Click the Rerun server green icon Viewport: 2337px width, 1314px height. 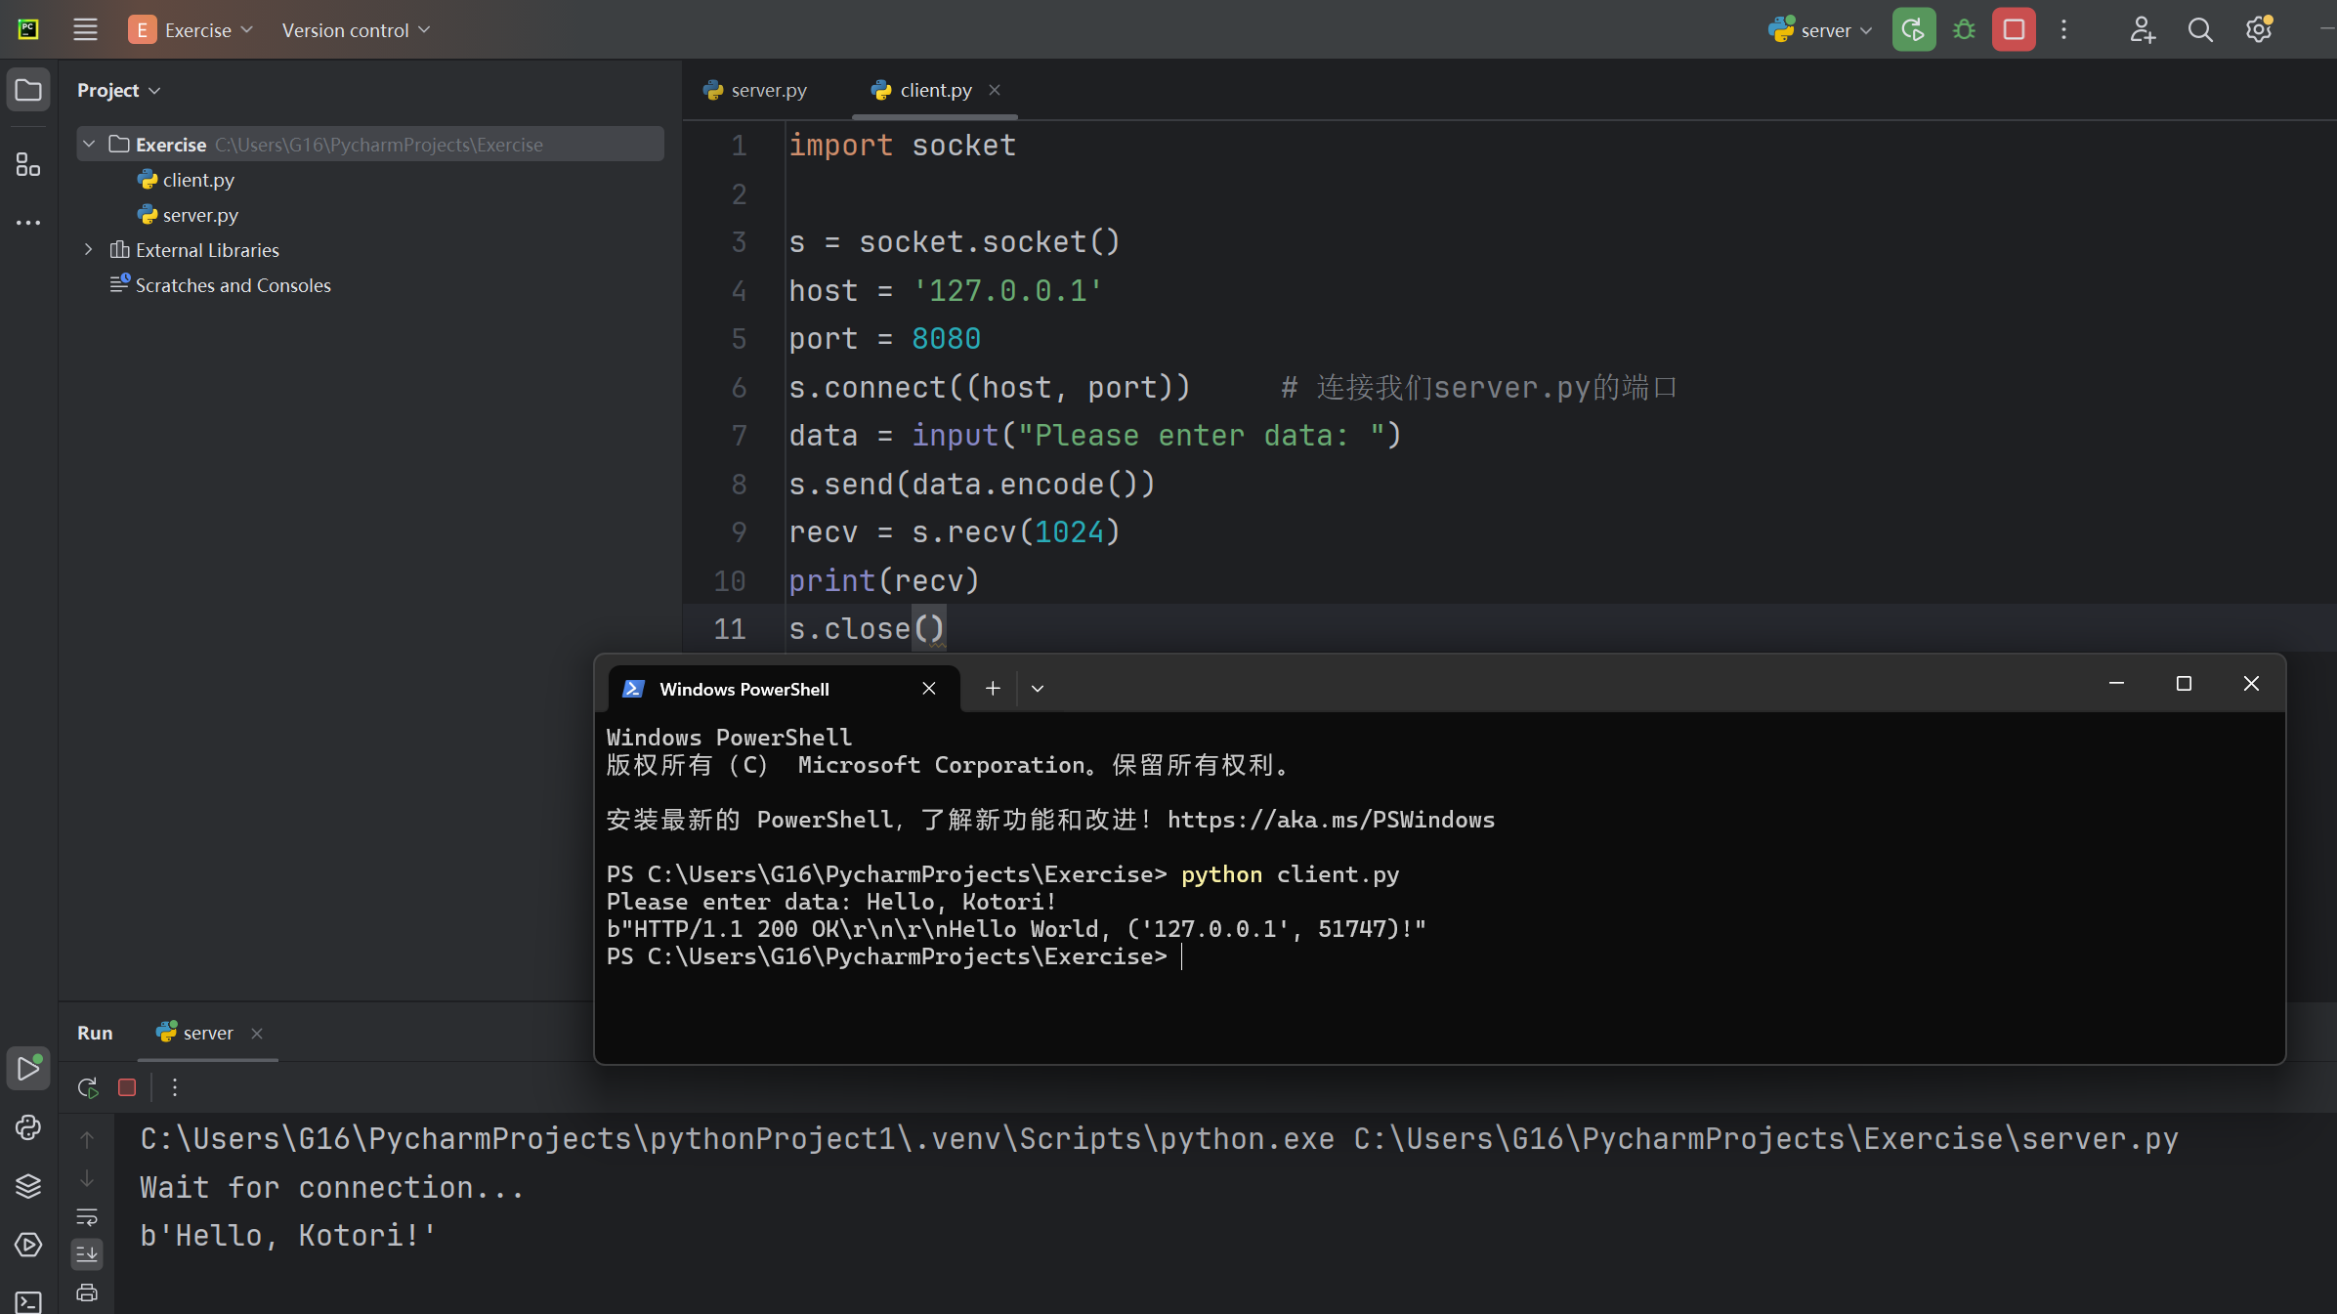pyautogui.click(x=1913, y=30)
